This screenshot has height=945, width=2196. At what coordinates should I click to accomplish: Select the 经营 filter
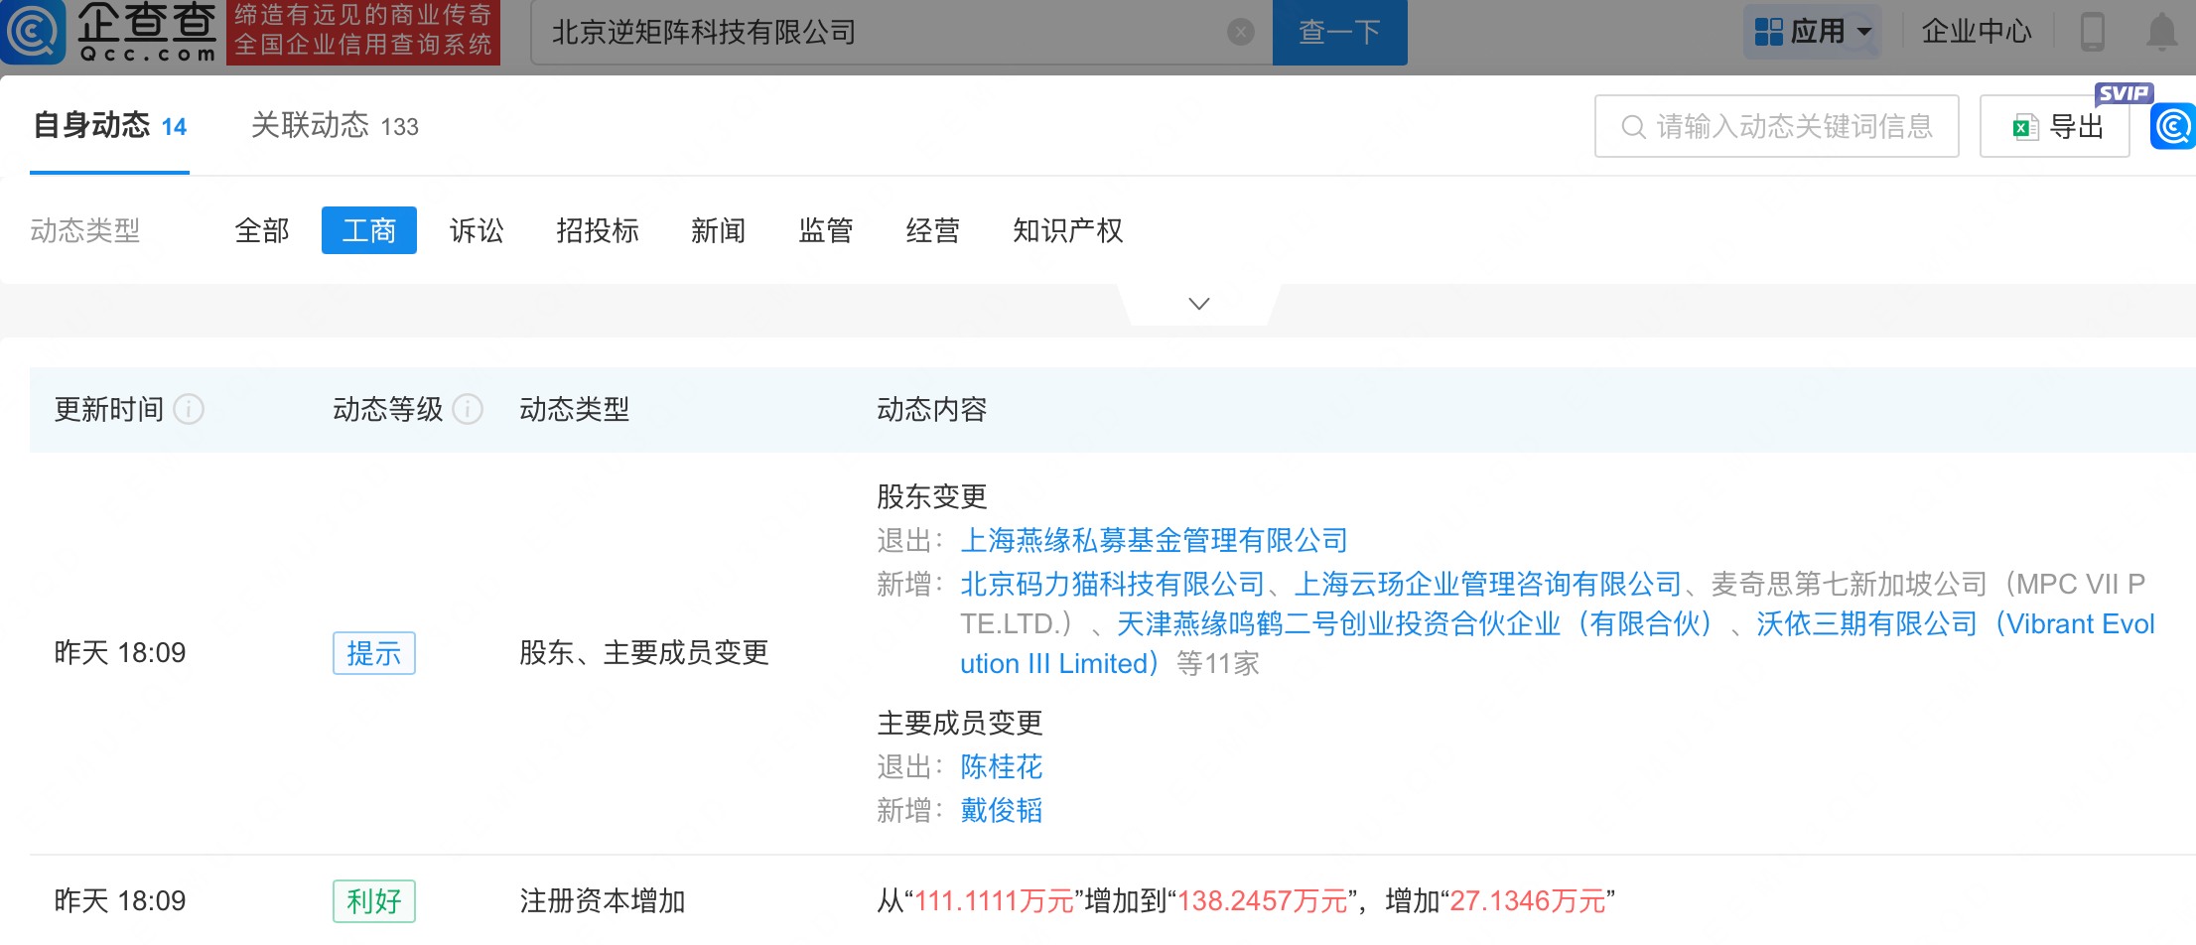coord(933,230)
